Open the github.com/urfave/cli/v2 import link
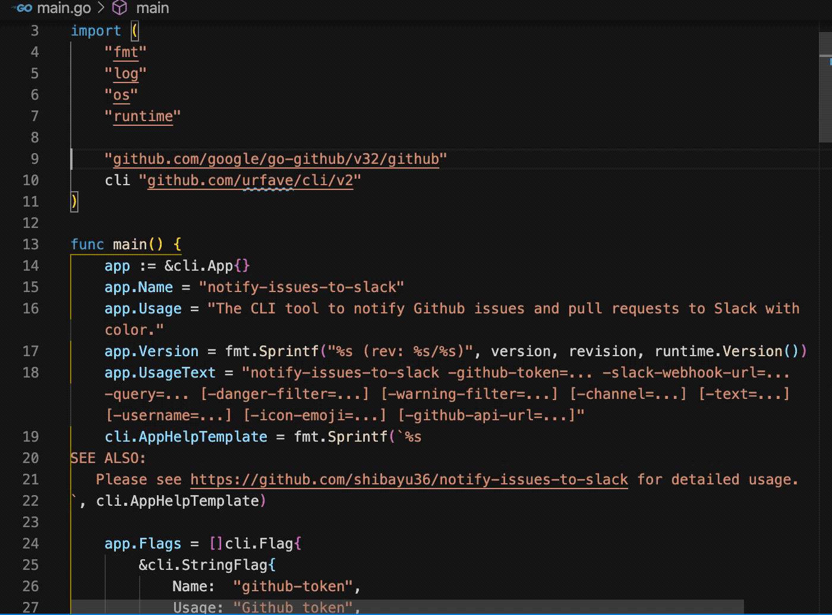This screenshot has height=615, width=832. [250, 180]
